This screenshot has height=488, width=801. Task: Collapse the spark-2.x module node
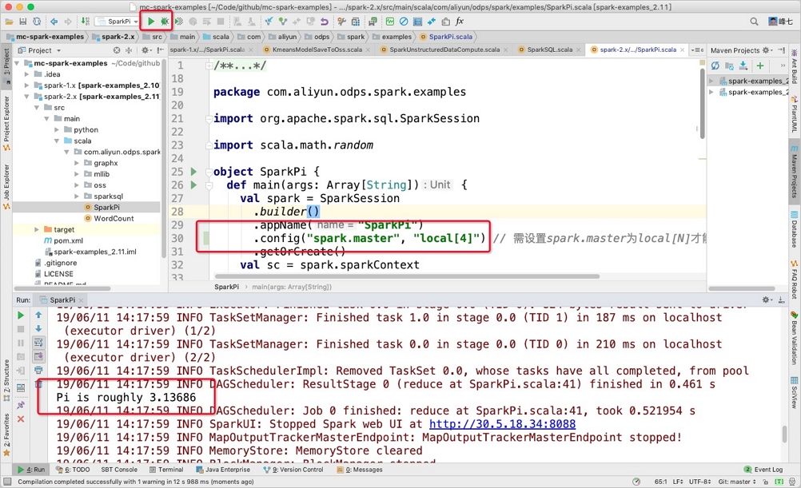(26, 97)
